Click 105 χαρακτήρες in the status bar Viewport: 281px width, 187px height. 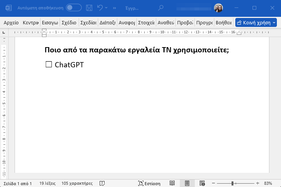77,183
